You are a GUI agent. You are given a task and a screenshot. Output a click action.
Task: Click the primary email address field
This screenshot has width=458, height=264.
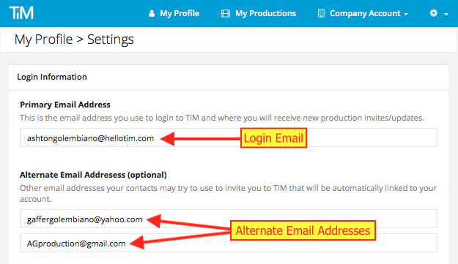[229, 137]
